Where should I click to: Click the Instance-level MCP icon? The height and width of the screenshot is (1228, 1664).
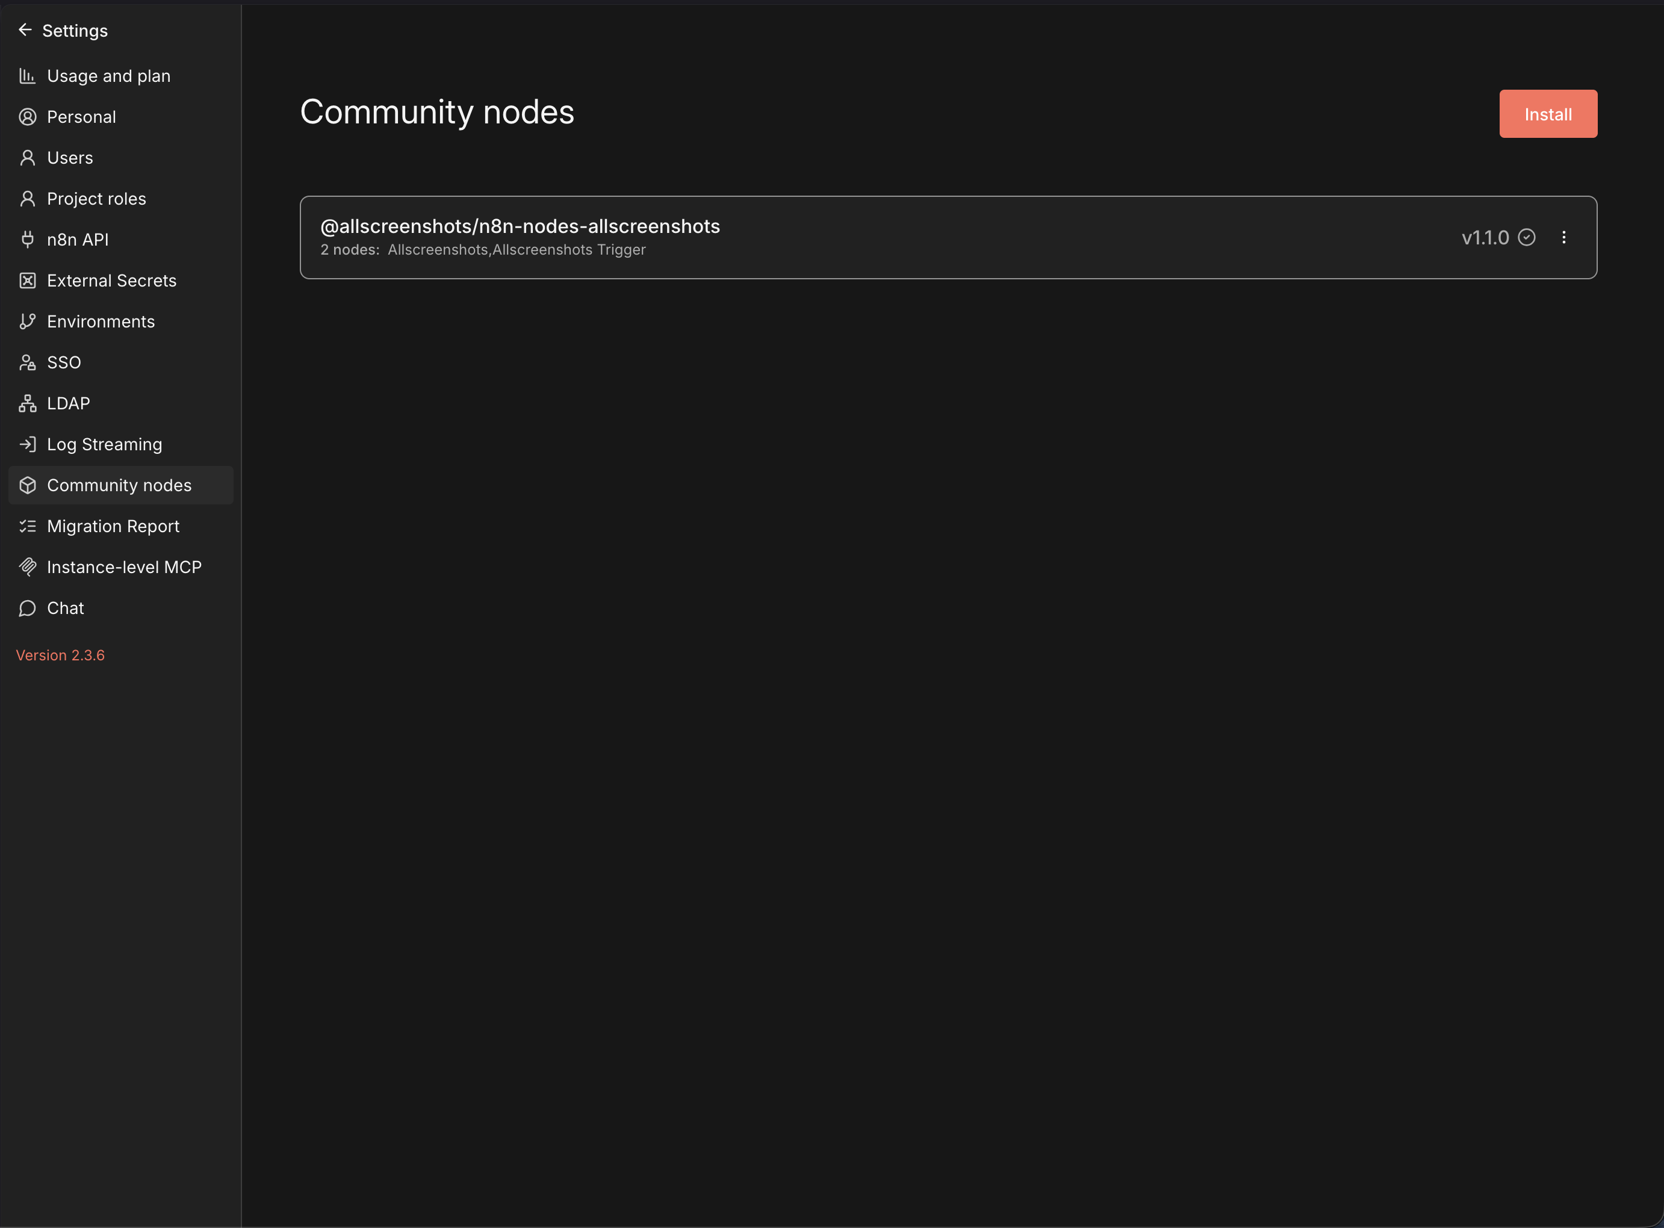pos(28,566)
